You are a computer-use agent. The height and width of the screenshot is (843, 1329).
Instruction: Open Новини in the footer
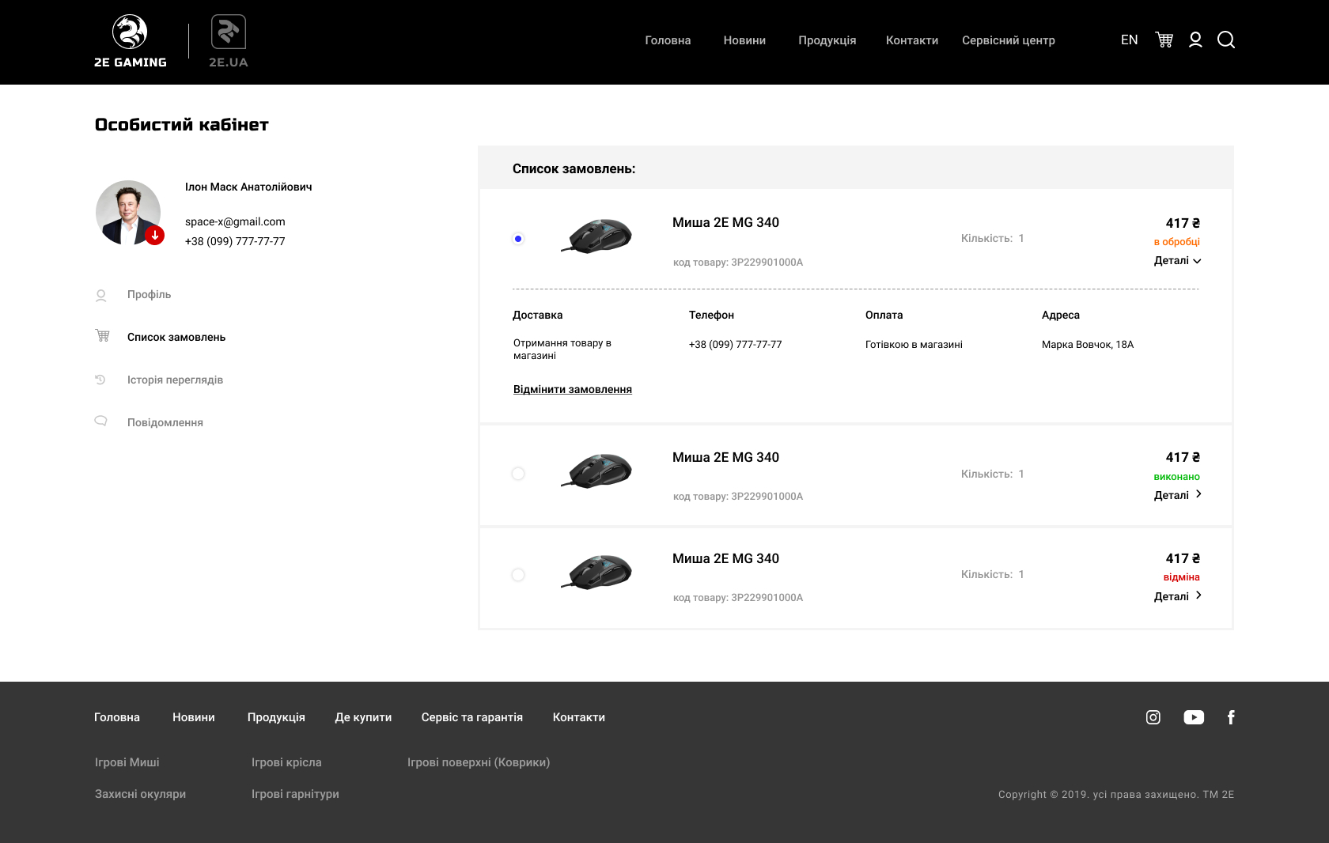tap(194, 717)
